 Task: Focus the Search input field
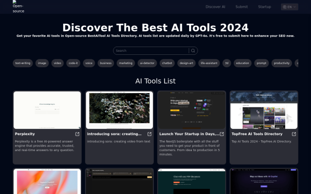point(152,51)
